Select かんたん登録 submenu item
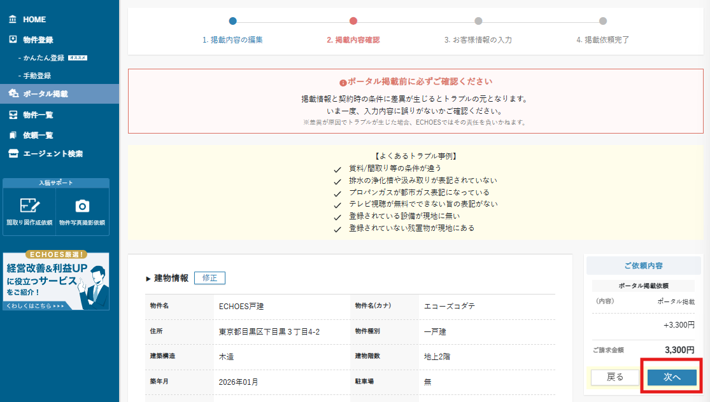The height and width of the screenshot is (402, 710). click(x=44, y=58)
